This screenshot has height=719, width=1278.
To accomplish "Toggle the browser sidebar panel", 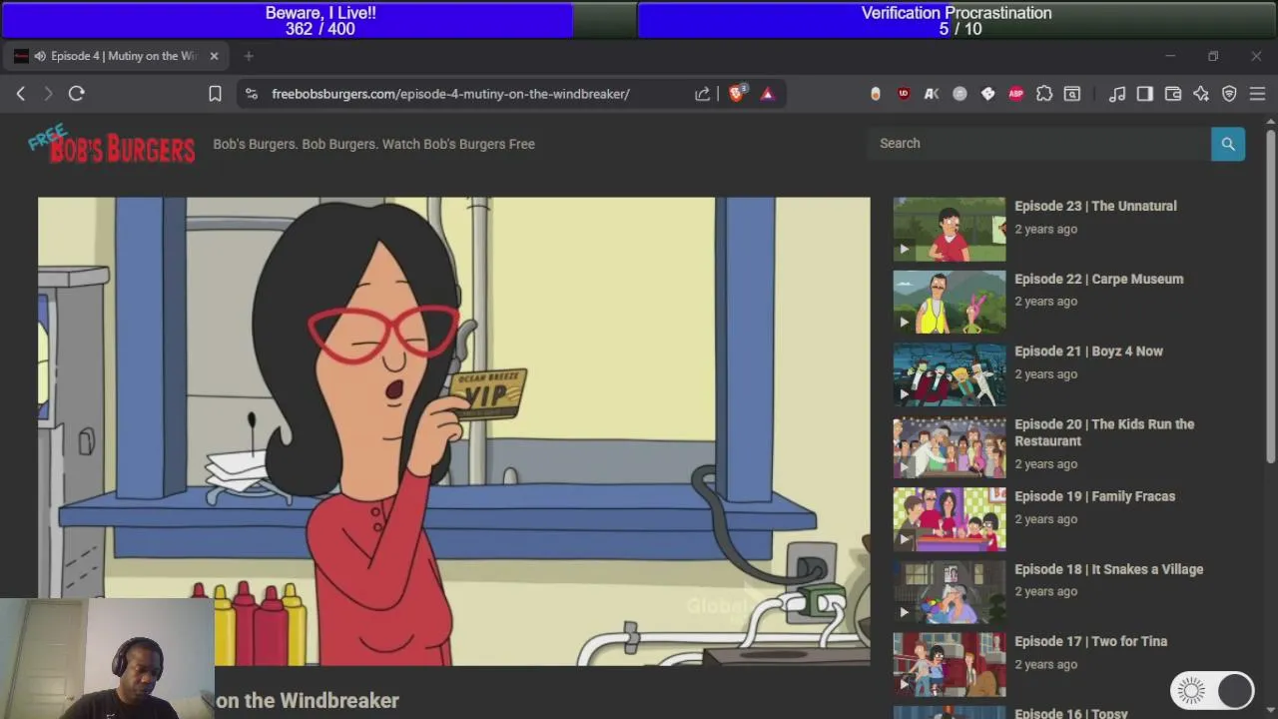I will tap(1145, 94).
